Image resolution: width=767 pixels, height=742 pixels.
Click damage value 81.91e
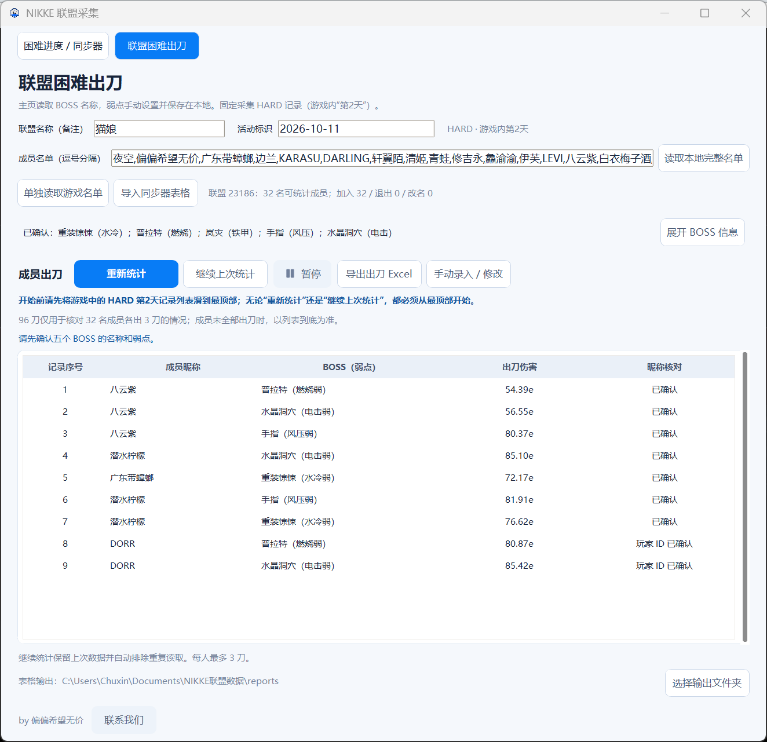[520, 500]
